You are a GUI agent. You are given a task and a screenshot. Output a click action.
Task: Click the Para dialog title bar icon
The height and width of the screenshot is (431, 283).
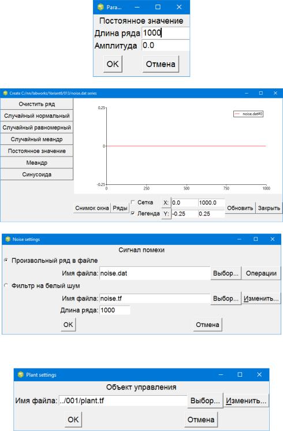click(100, 7)
